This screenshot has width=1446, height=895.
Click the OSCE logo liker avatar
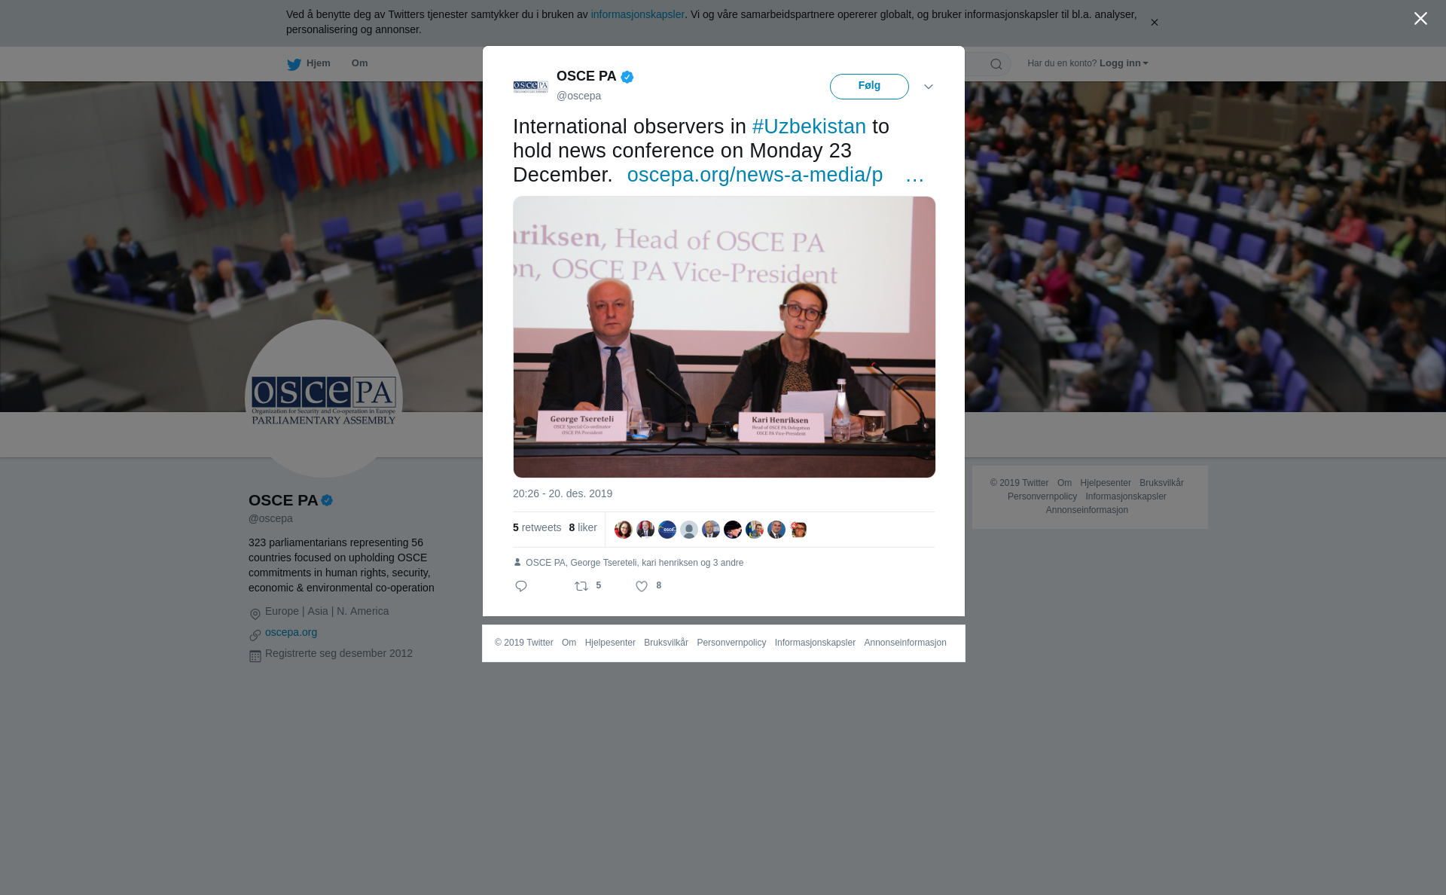click(667, 530)
